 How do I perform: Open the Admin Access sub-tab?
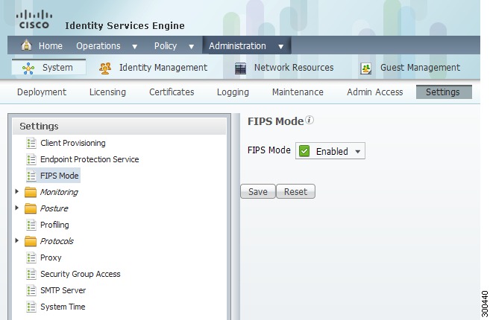pyautogui.click(x=374, y=92)
